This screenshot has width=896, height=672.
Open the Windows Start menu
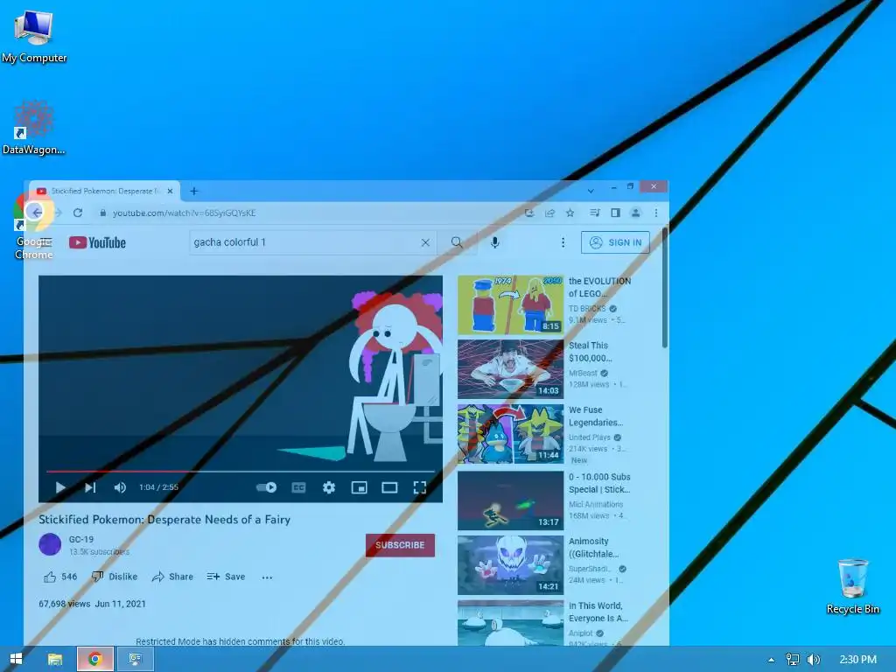tap(16, 659)
